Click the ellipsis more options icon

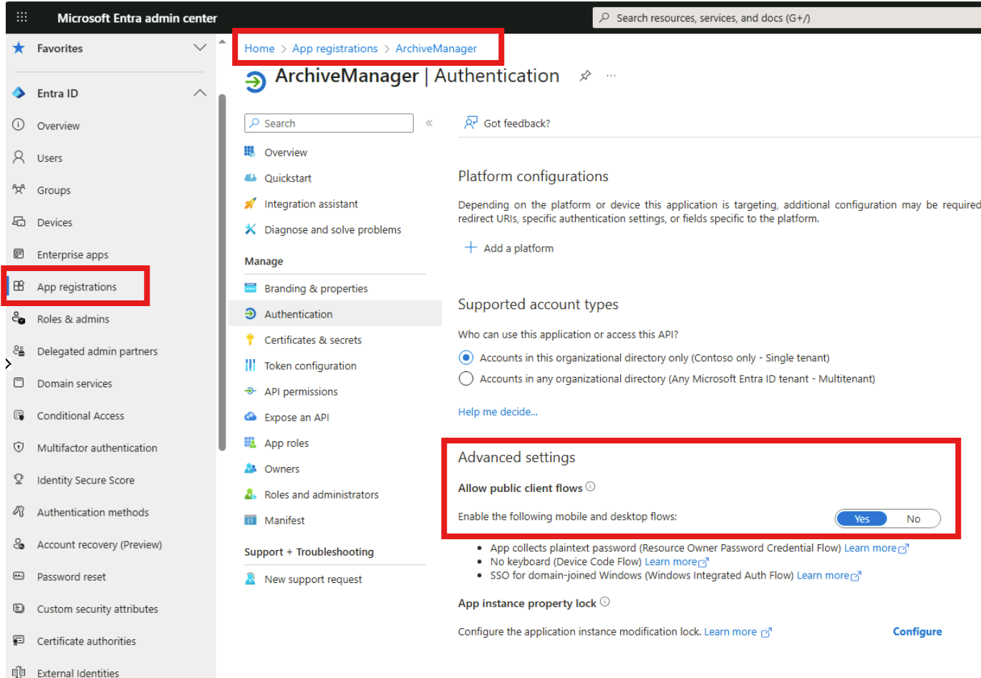(611, 76)
